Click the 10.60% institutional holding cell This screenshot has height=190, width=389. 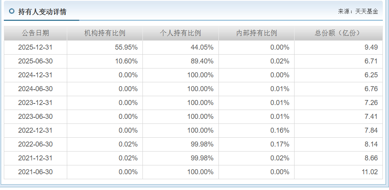click(105, 62)
